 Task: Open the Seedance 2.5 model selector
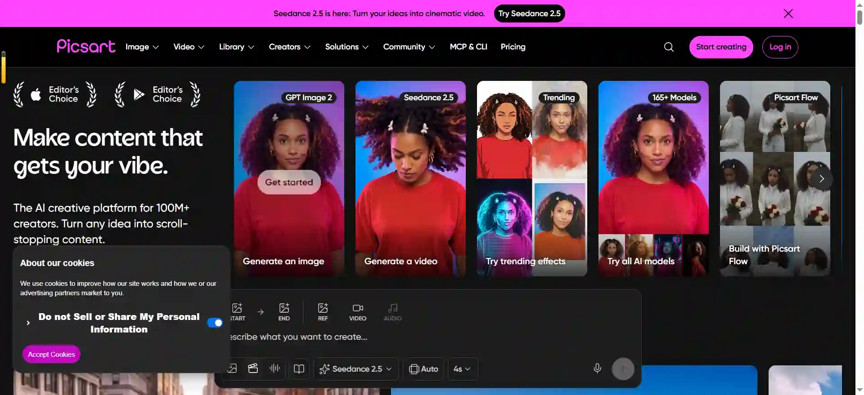pyautogui.click(x=355, y=368)
